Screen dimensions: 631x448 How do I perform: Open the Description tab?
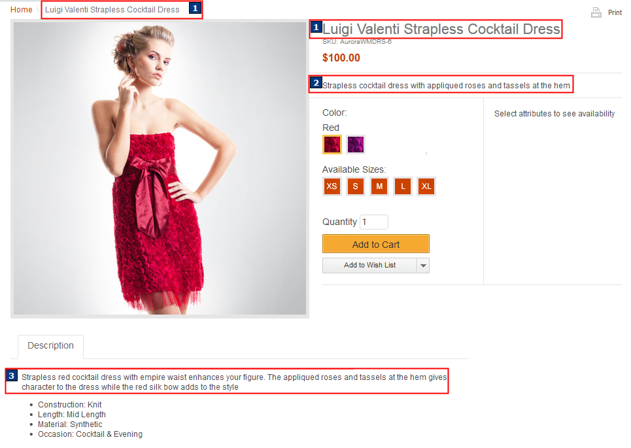tap(51, 346)
